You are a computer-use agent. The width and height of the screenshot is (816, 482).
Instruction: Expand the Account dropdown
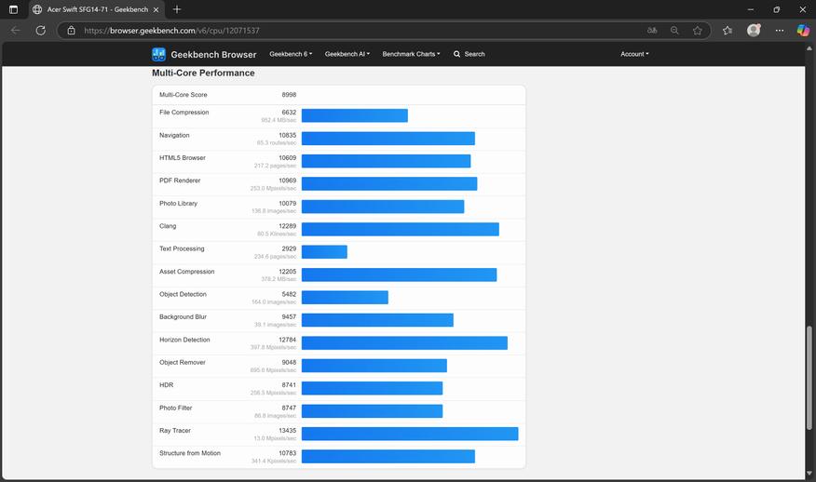coord(634,54)
